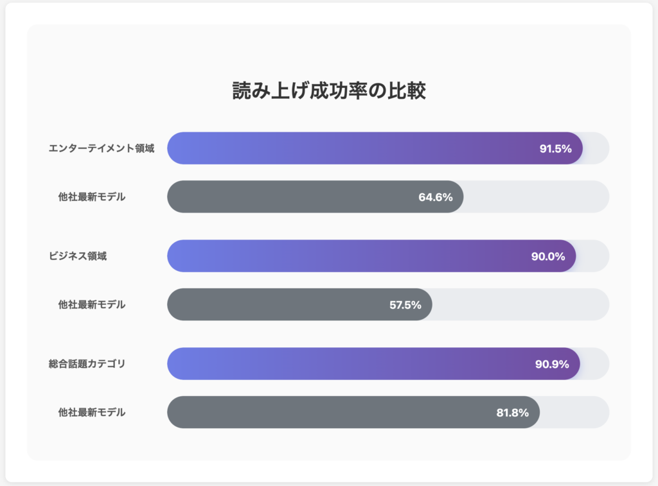
Task: Click the 他社最新モデル label beside the 57.5% bar
Action: click(x=92, y=305)
